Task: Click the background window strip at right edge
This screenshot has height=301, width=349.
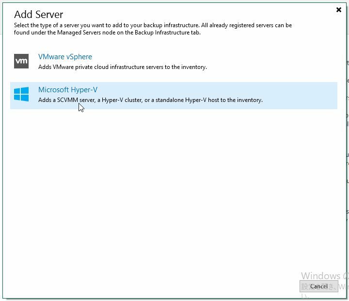Action: click(347, 146)
